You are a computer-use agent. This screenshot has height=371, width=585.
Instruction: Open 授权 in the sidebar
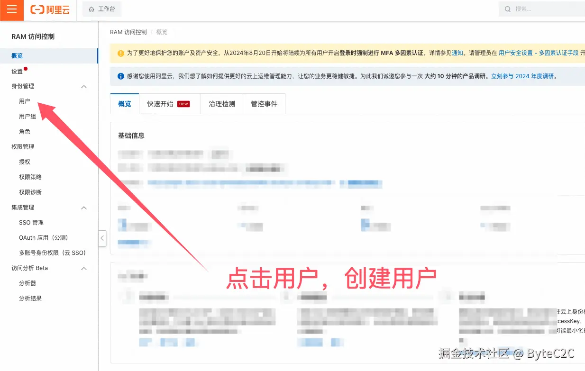pyautogui.click(x=25, y=162)
